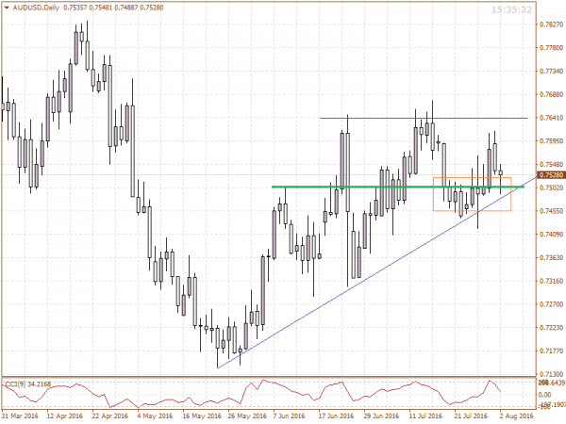Click the 4 May 2016 date label
566x424 pixels.
[155, 415]
